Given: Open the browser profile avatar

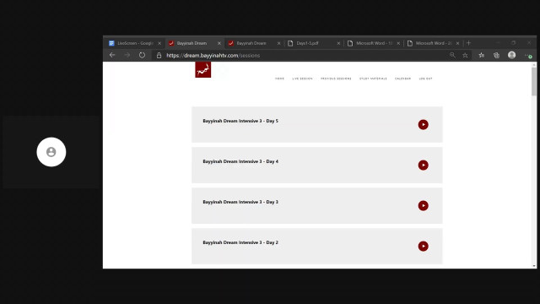Looking at the screenshot, I should click(512, 55).
